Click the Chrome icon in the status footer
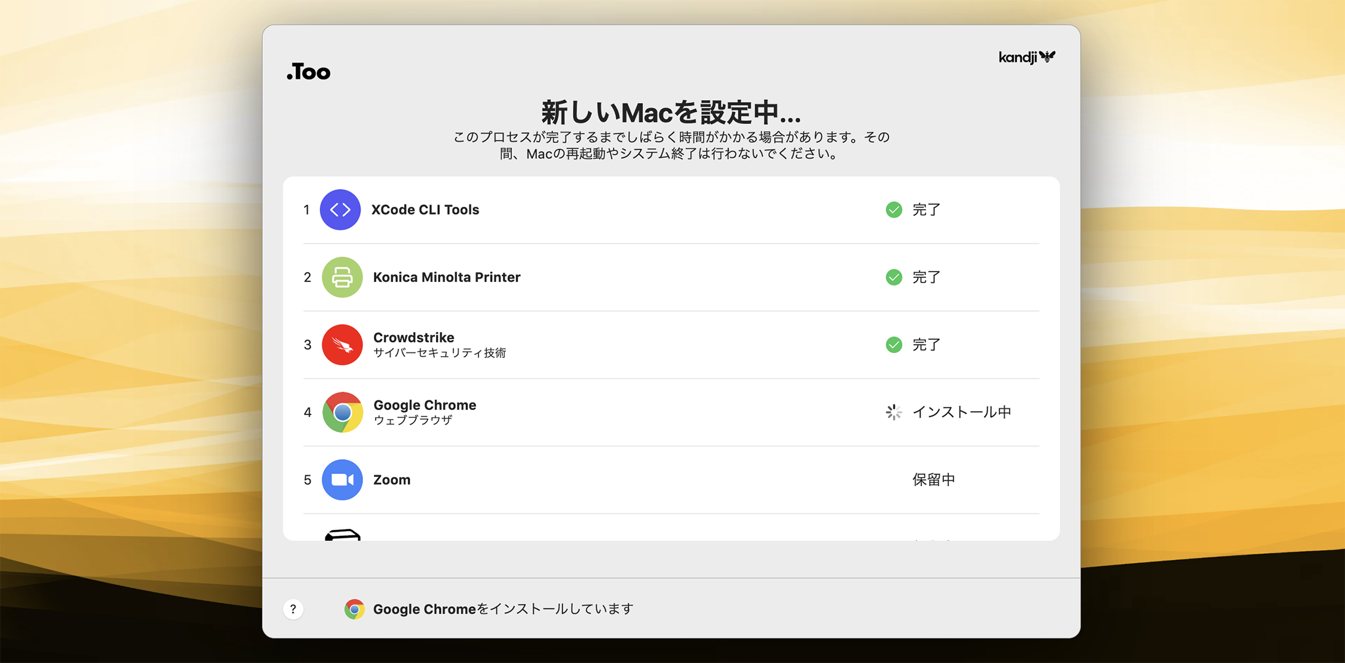The width and height of the screenshot is (1345, 663). (x=354, y=608)
